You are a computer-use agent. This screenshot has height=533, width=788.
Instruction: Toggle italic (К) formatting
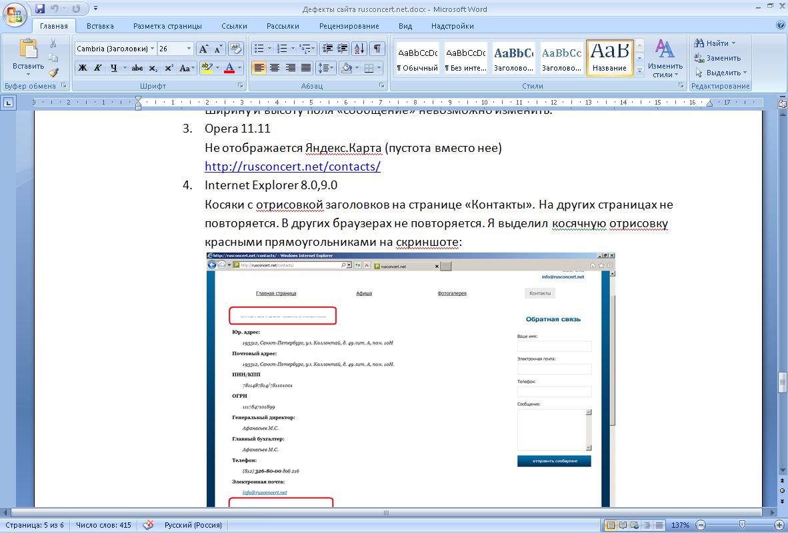point(98,68)
